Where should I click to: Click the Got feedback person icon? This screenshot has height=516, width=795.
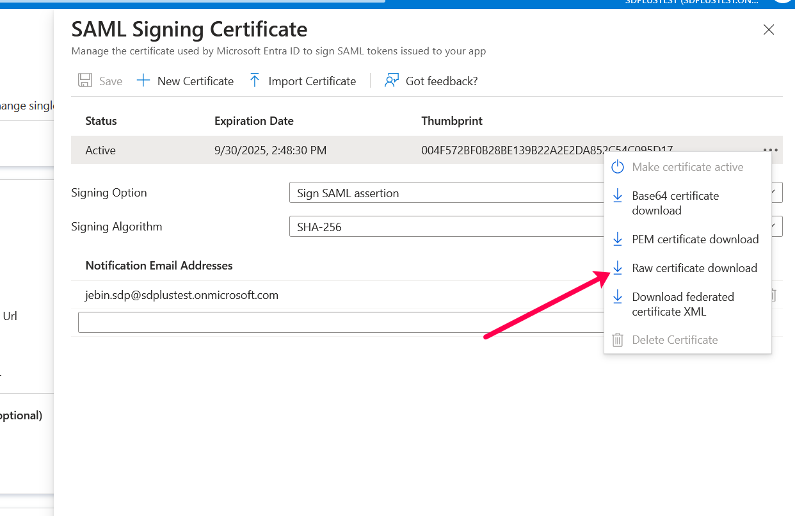click(x=391, y=81)
